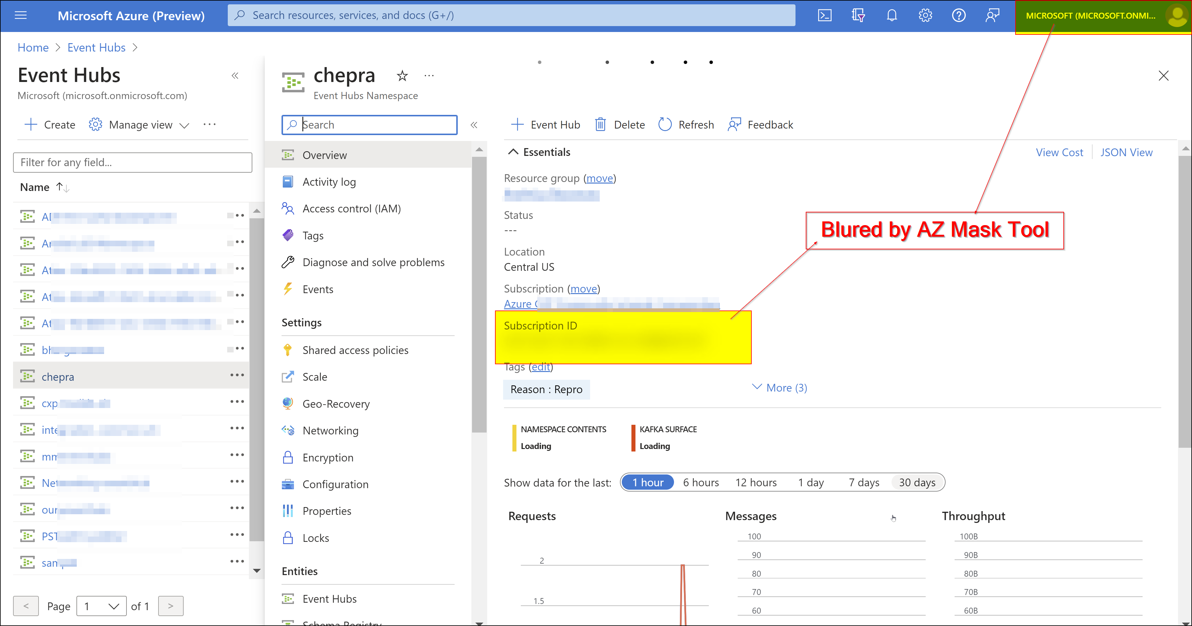The height and width of the screenshot is (626, 1192).
Task: Select the 6 hours time range
Action: tap(701, 483)
